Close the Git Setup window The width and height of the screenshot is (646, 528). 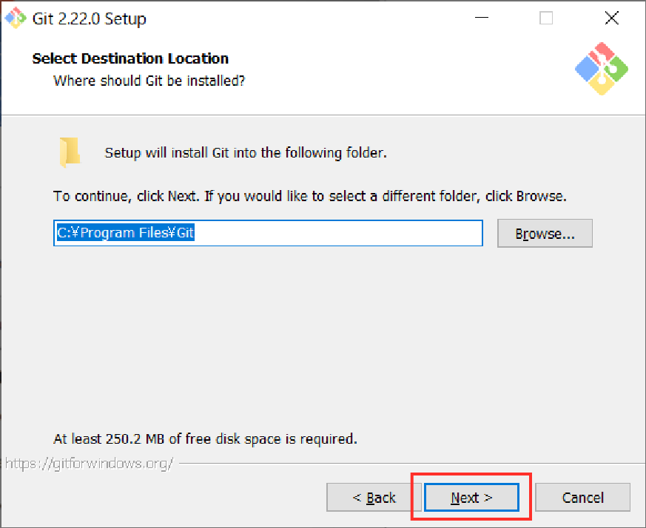(611, 18)
